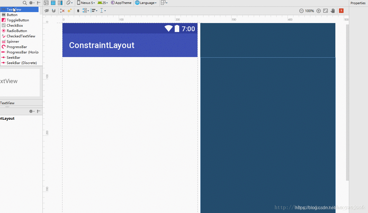Select ProgressBar in the palette
Viewport: 368px width, 213px height.
19,47
